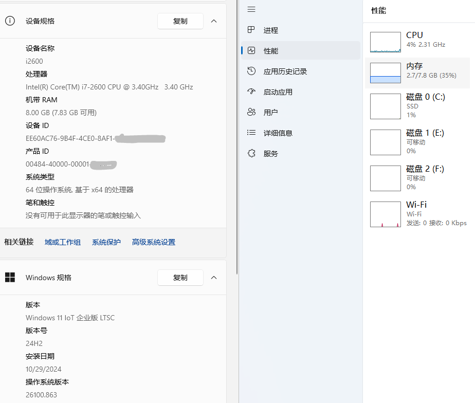Click the 2.7/7.8 GB (35%) memory value
This screenshot has width=475, height=403.
[431, 76]
